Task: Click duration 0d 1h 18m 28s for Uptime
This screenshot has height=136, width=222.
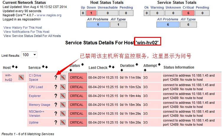Action: (x=130, y=122)
